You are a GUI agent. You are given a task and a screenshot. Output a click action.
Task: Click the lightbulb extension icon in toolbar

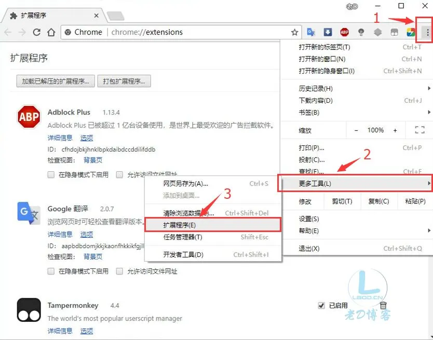click(361, 32)
